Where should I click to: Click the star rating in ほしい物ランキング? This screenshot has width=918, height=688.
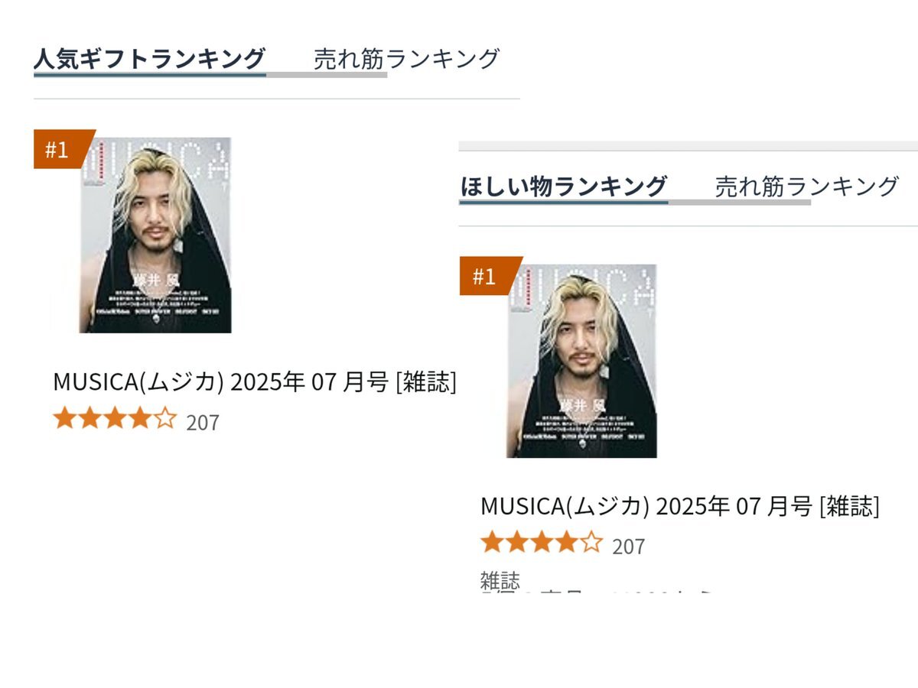click(x=542, y=544)
